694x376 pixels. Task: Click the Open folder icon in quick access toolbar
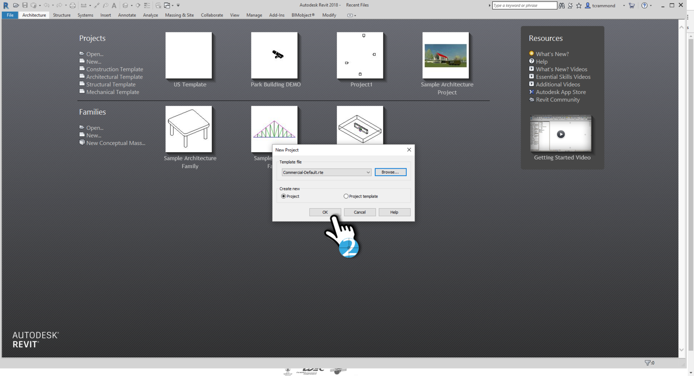(x=16, y=5)
